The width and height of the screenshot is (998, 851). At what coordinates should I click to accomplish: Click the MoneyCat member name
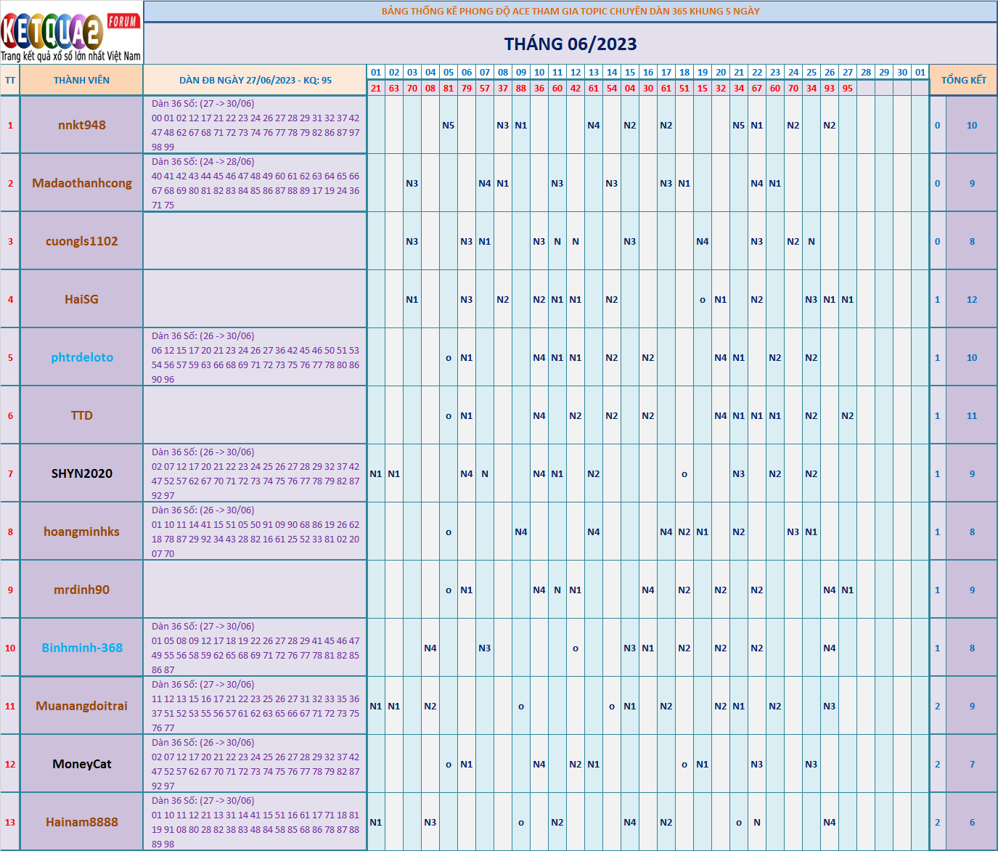click(x=82, y=764)
